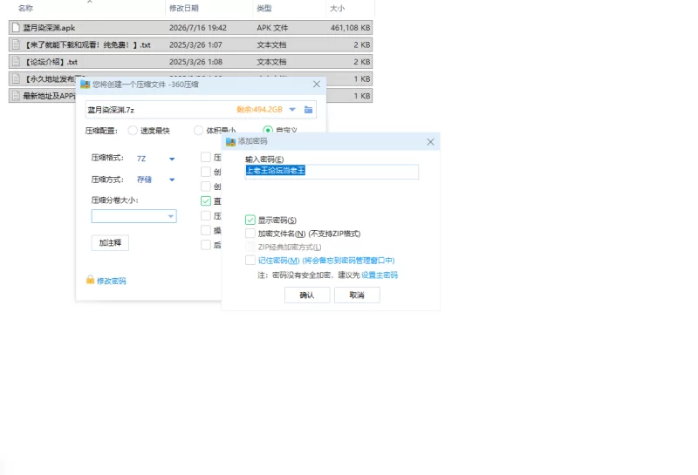Click the 加注释 button
The width and height of the screenshot is (698, 475).
click(110, 243)
